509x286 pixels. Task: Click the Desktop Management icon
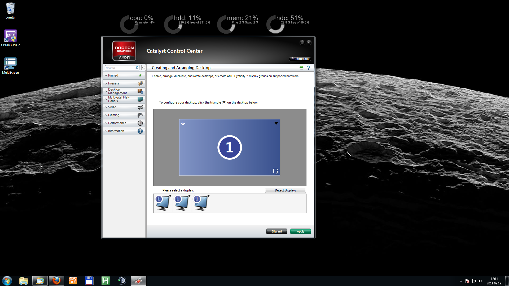[140, 91]
